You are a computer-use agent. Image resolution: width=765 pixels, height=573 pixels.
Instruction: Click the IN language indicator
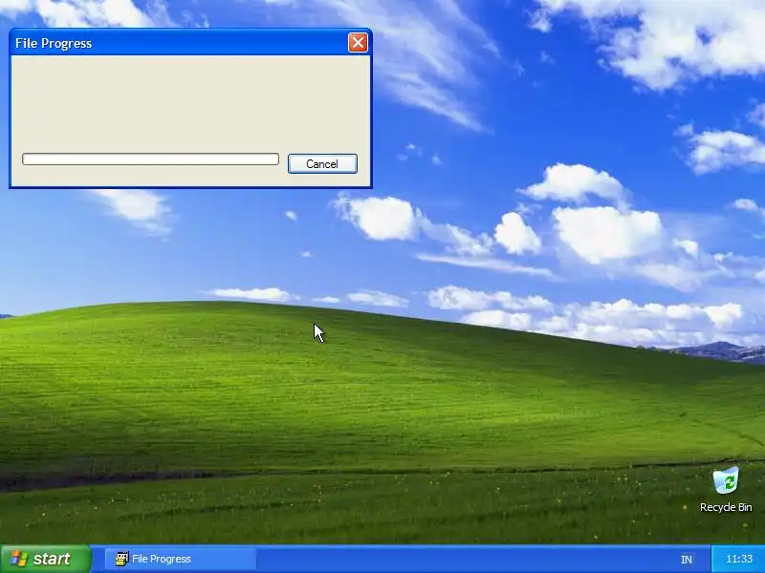(x=687, y=560)
